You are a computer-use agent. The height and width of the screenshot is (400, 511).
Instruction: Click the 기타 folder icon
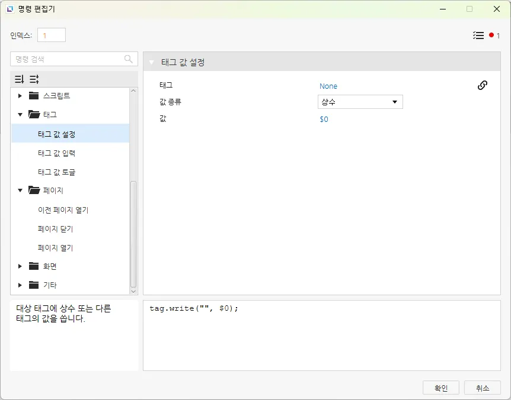pos(33,285)
